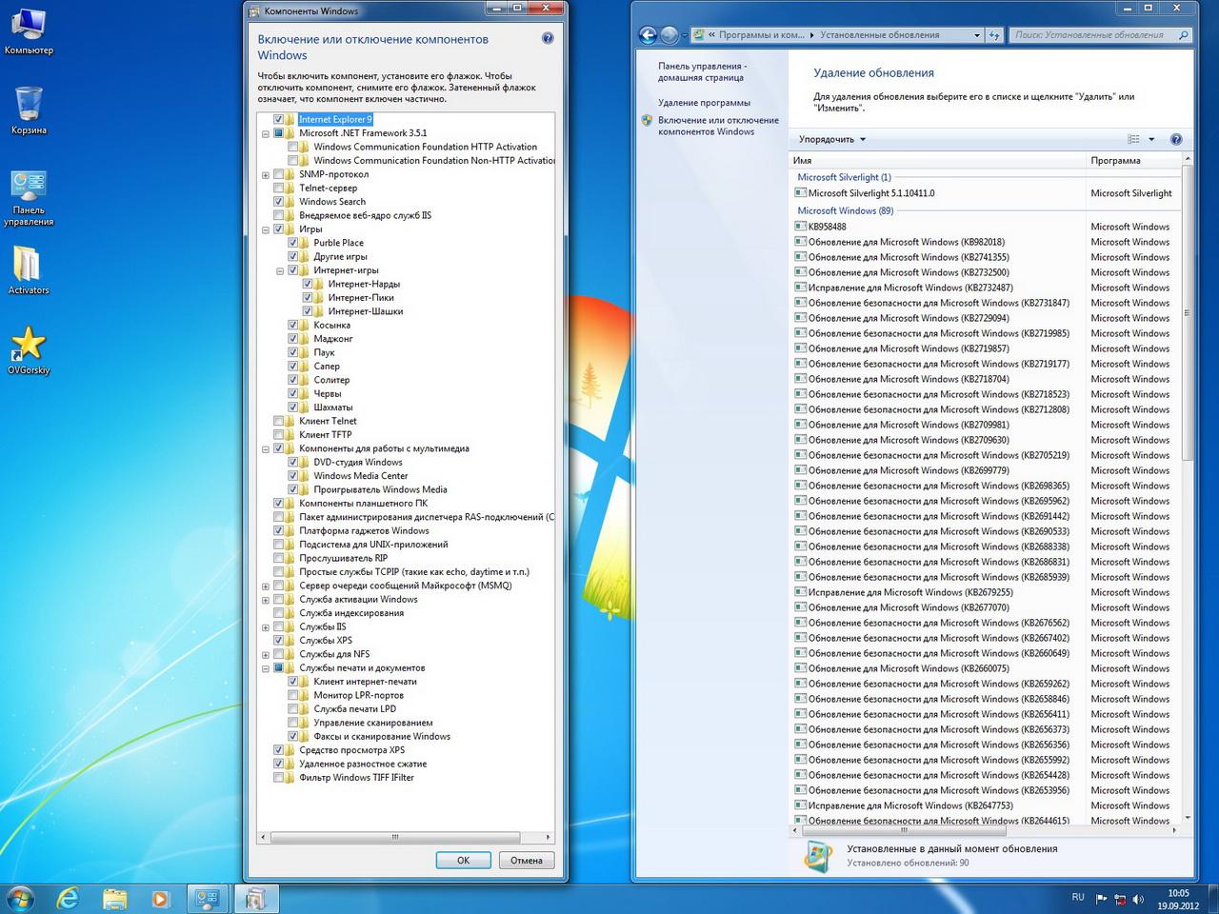Open the Компьютер desktop icon

[x=29, y=30]
